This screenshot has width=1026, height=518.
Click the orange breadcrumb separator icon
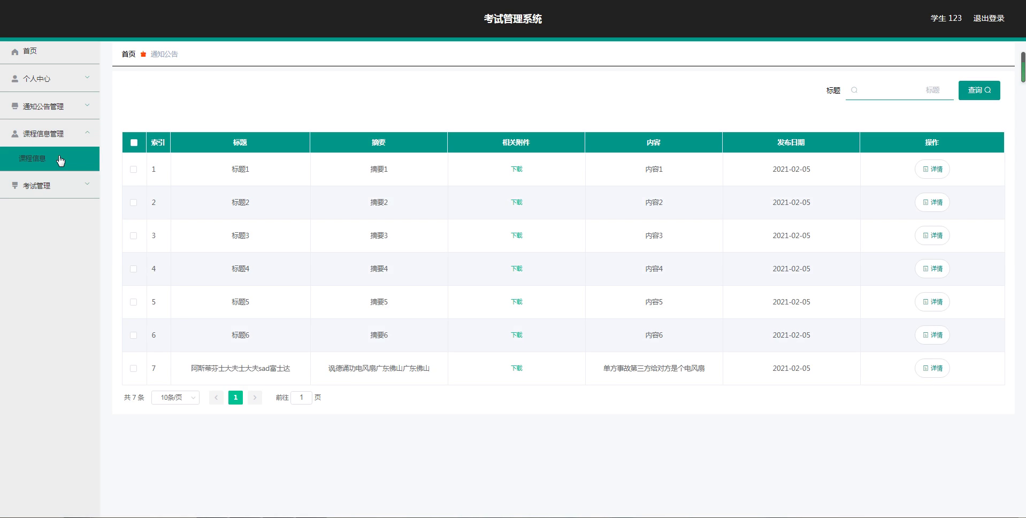coord(143,54)
